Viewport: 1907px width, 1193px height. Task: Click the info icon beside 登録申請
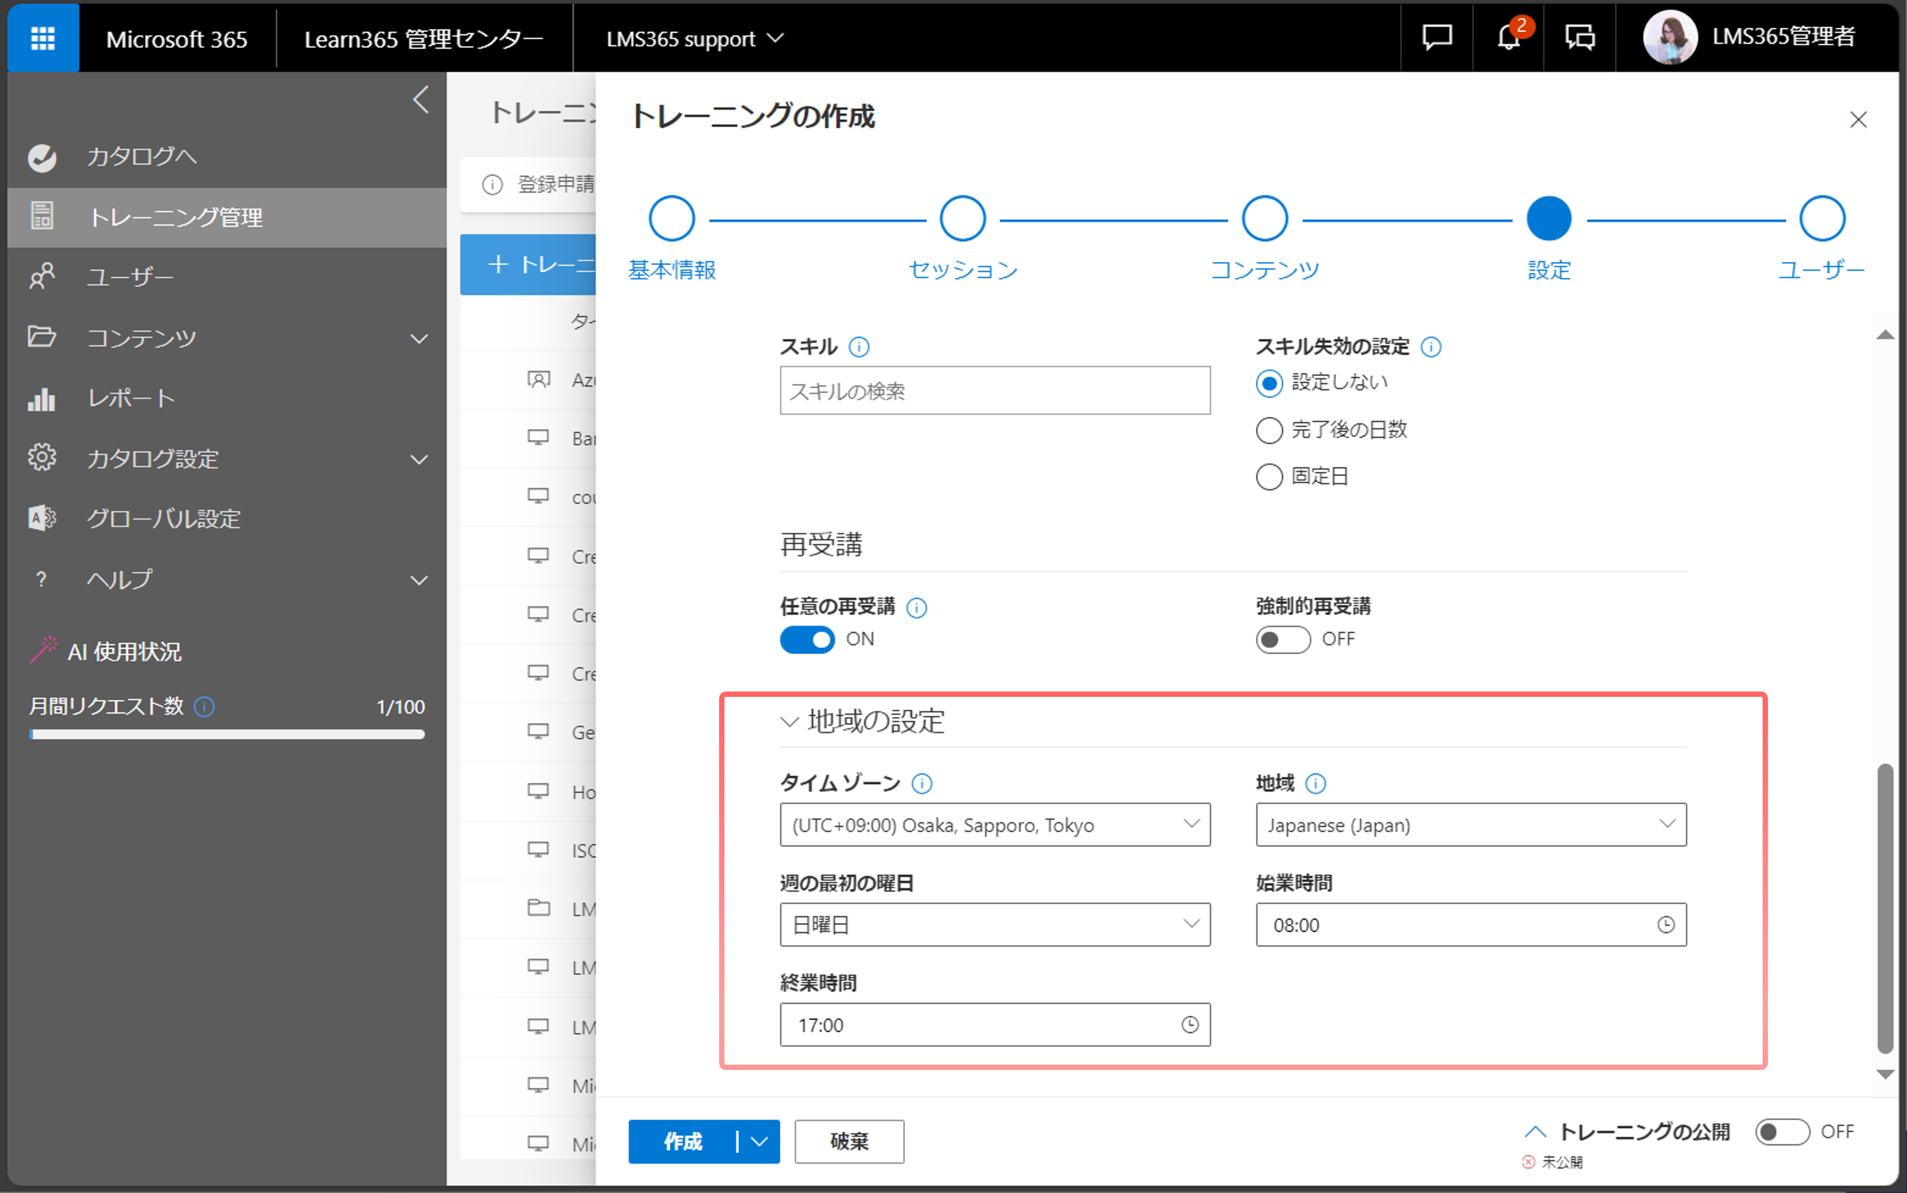coord(493,185)
